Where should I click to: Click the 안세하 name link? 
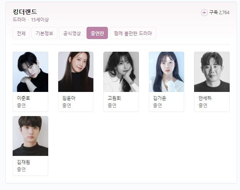[205, 98]
